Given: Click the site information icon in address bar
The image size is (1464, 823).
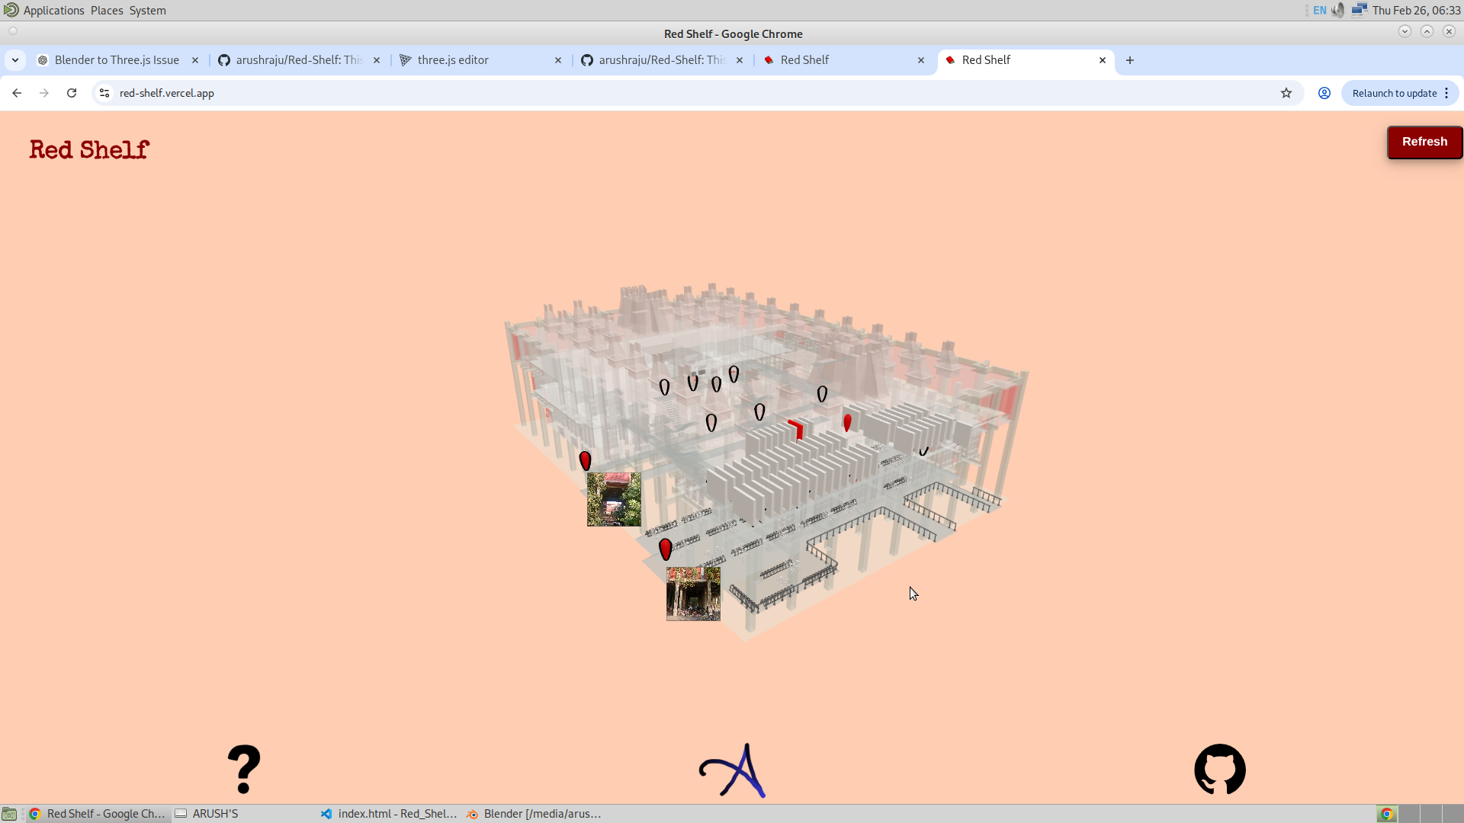Looking at the screenshot, I should coord(104,92).
